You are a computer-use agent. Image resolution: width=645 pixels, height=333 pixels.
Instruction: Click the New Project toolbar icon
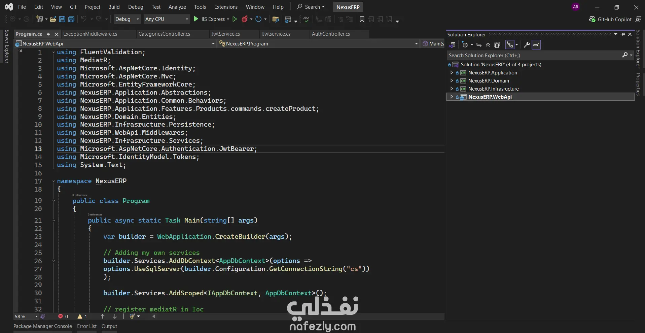coord(40,19)
